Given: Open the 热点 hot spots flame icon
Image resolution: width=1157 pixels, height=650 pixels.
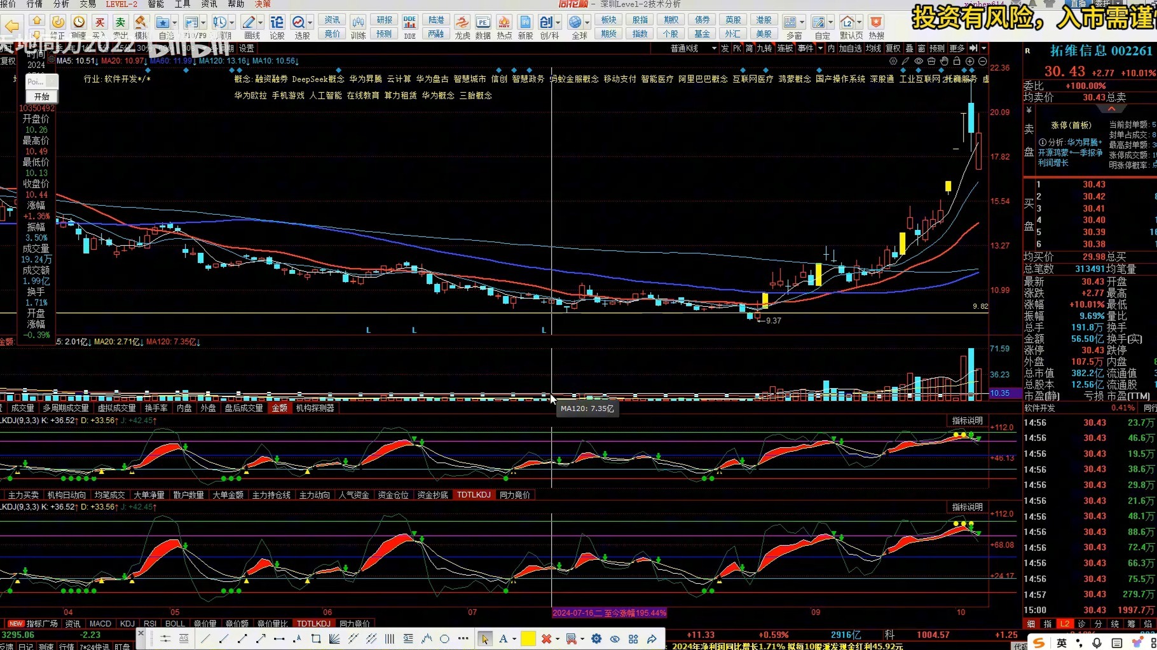Looking at the screenshot, I should [504, 23].
